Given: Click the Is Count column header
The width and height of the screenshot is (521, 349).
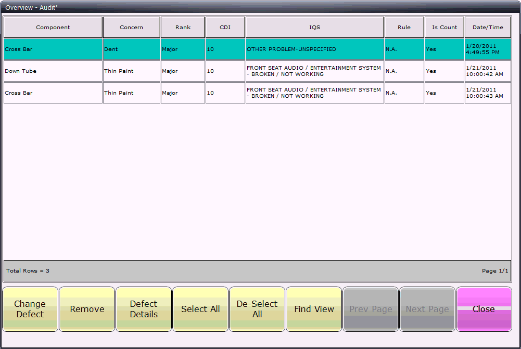Looking at the screenshot, I should 444,27.
